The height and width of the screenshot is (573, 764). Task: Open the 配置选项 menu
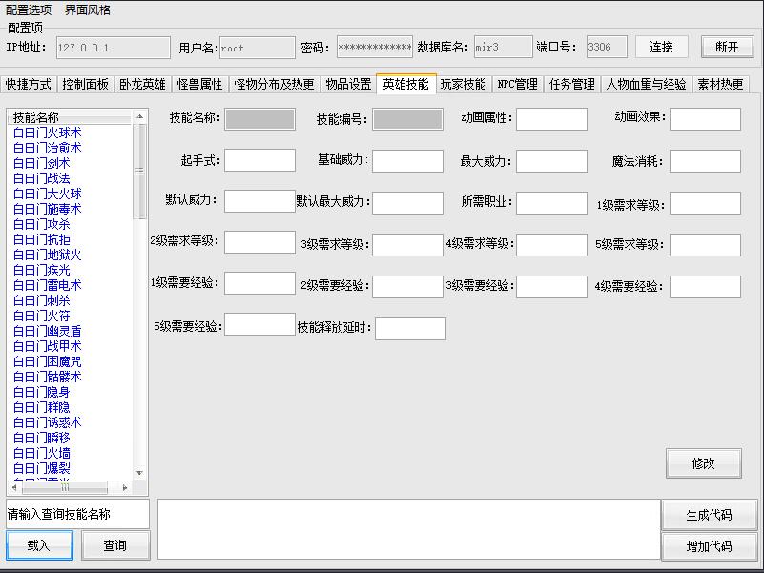point(29,10)
